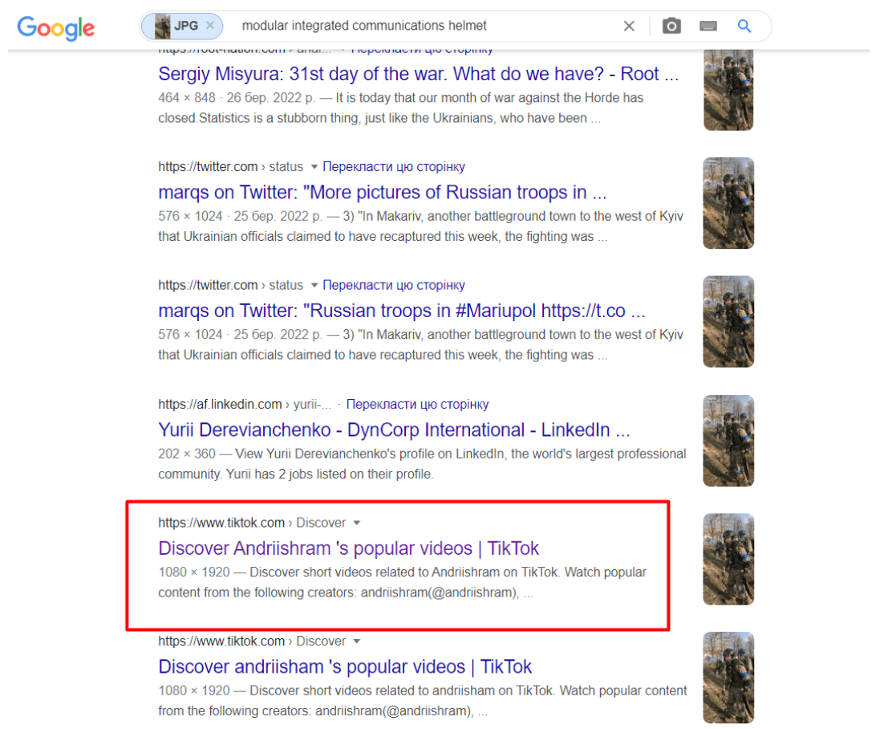Screen dimensions: 892x729
Task: Translate the "More pictures" Twitter result page
Action: pyautogui.click(x=394, y=167)
